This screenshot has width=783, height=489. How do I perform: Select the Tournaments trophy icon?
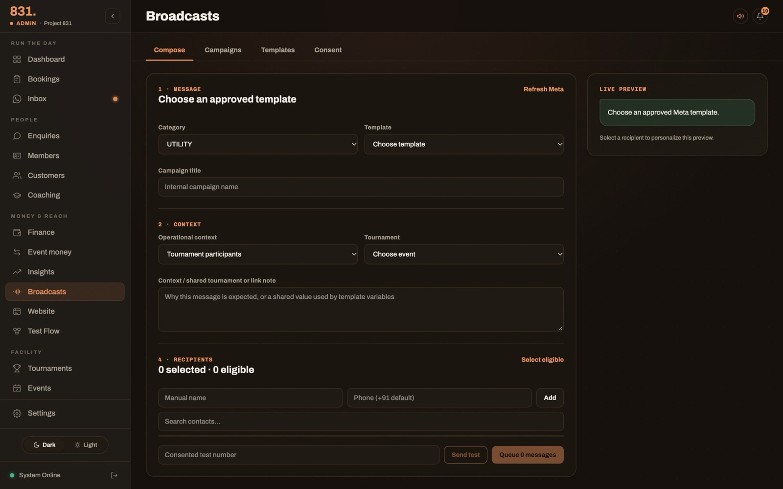pos(17,368)
